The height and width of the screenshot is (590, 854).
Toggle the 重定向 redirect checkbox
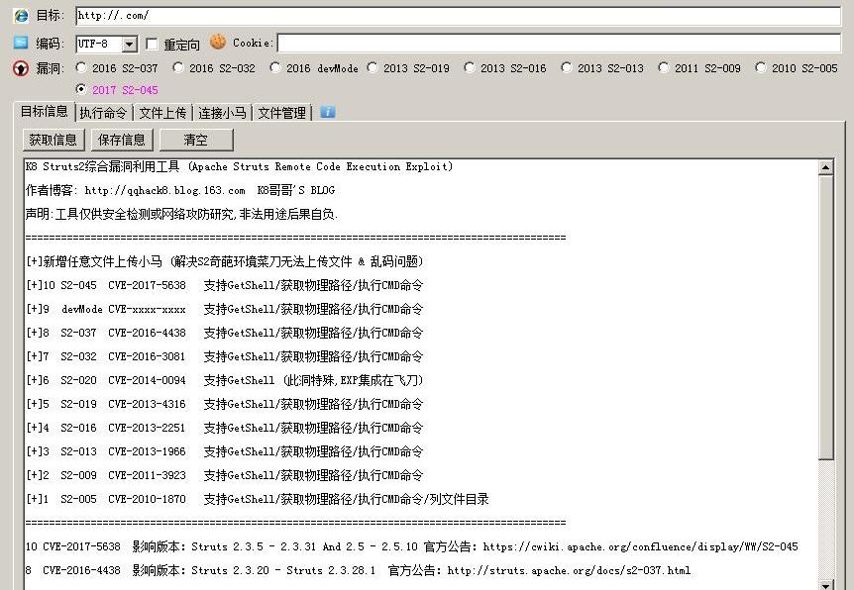point(152,44)
